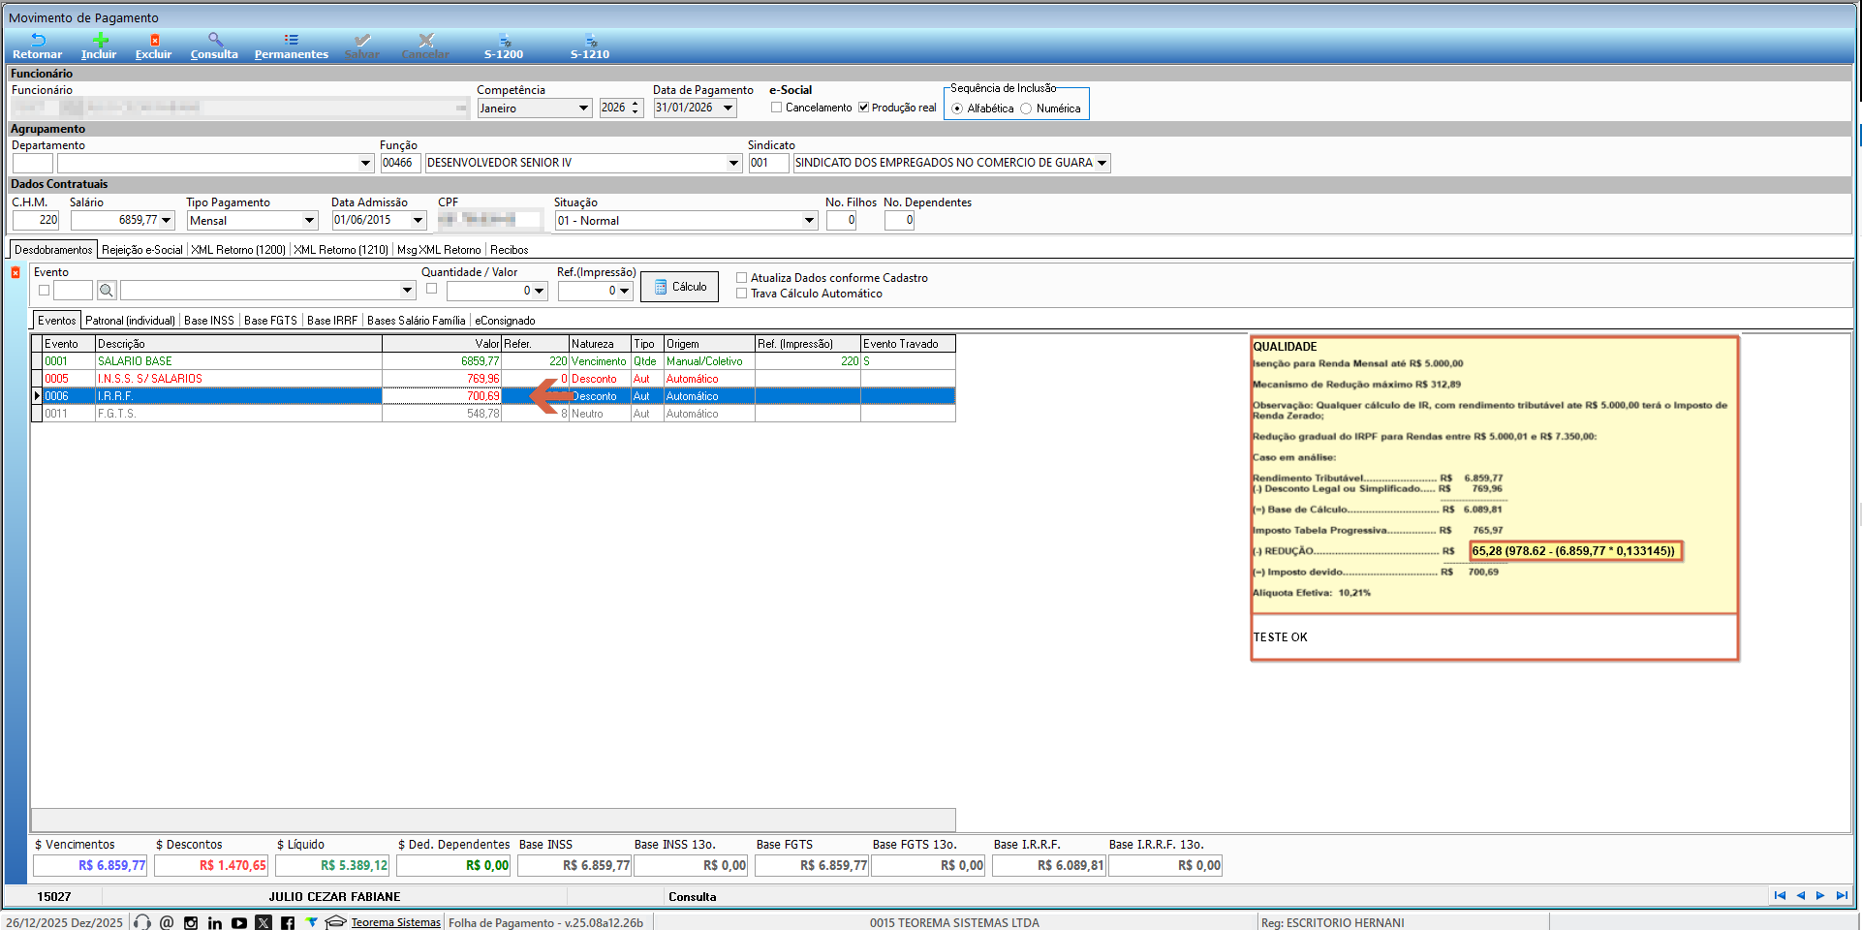Check Trava Cálculo Automático option

click(742, 294)
